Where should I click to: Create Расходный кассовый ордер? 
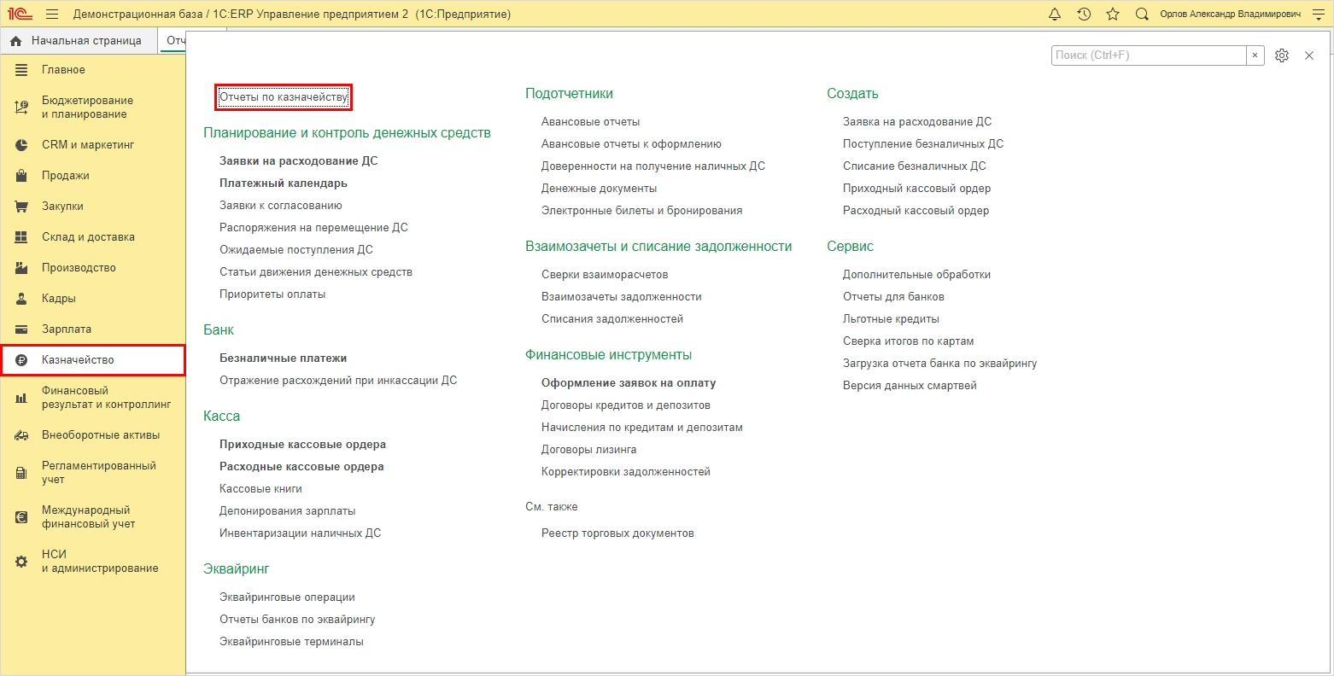coord(916,211)
